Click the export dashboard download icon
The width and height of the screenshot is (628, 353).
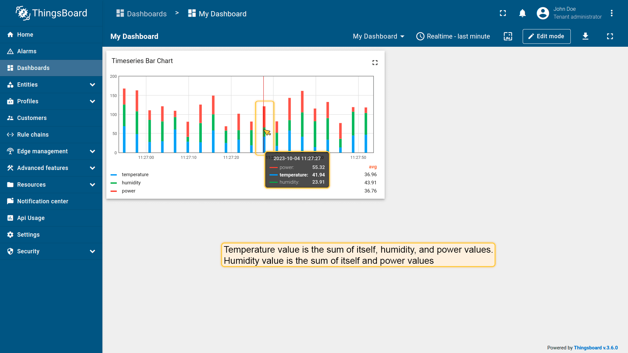585,36
